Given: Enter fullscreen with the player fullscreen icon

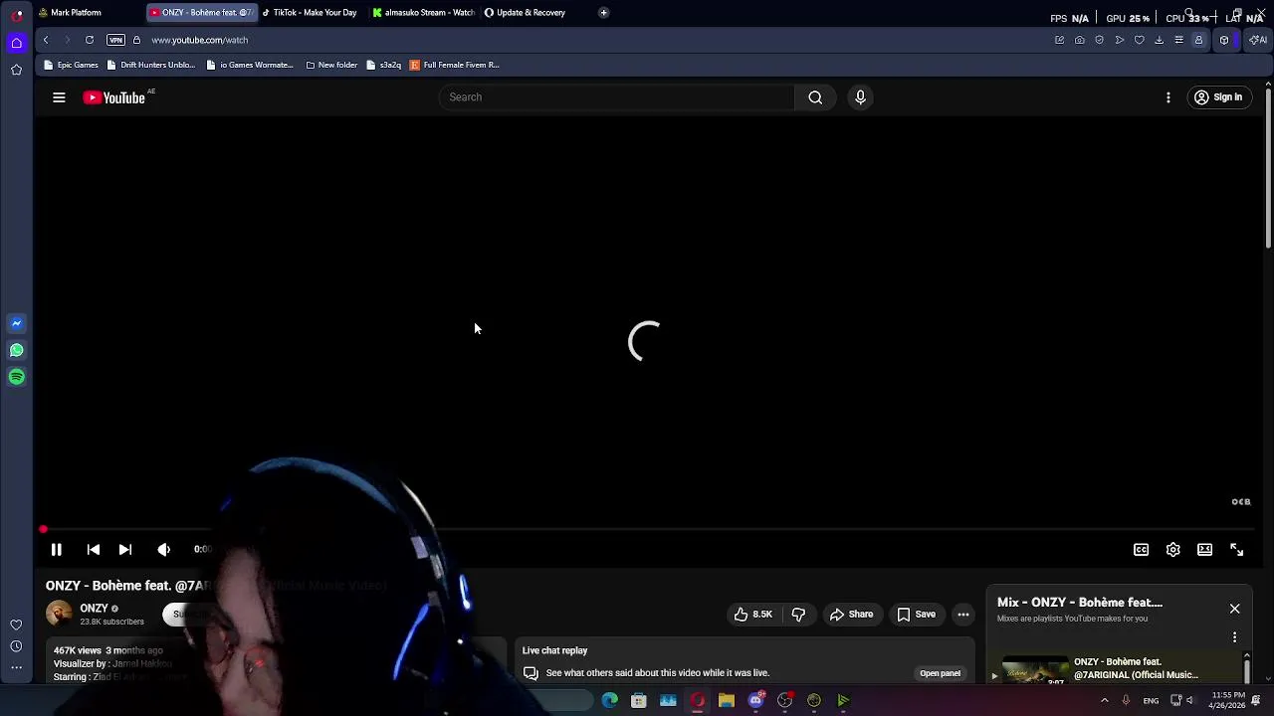Looking at the screenshot, I should [x=1237, y=549].
